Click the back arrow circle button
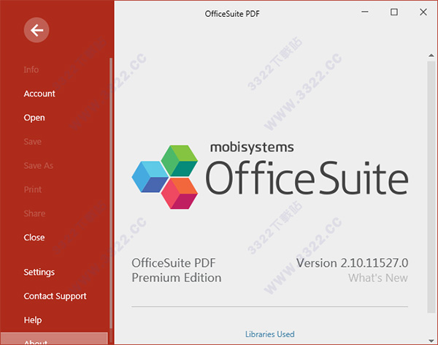The image size is (438, 345). (36, 30)
